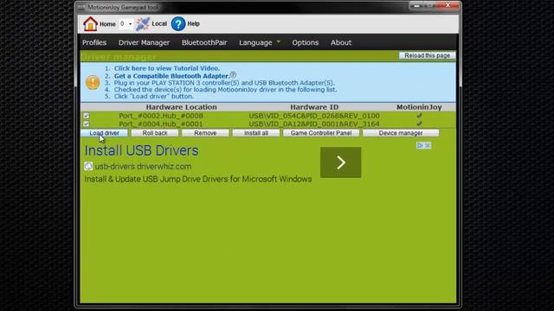Click the Home label text
554x311 pixels.
[107, 24]
